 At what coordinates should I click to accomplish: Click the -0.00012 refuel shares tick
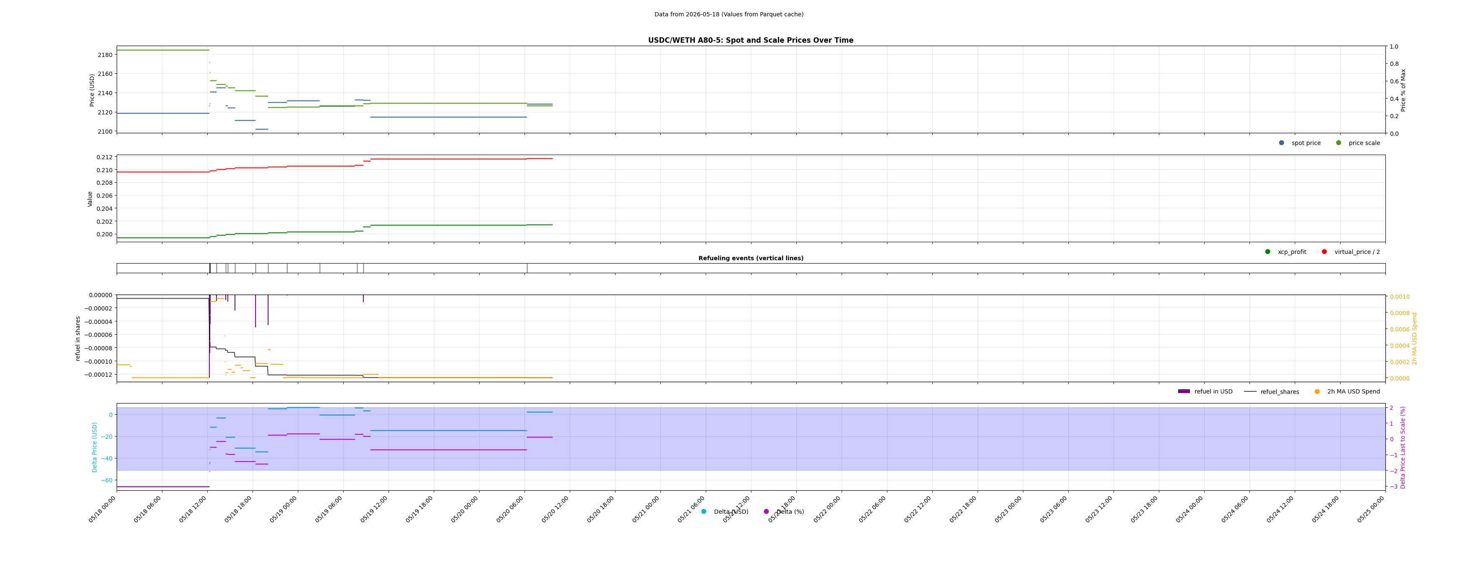click(99, 375)
